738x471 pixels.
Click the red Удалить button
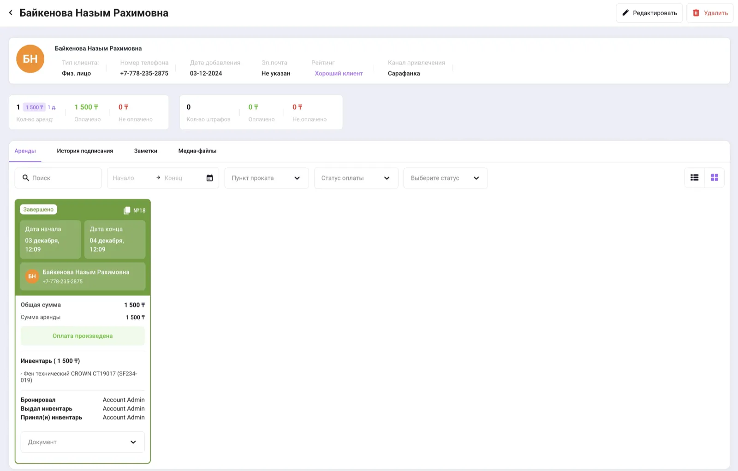[709, 13]
